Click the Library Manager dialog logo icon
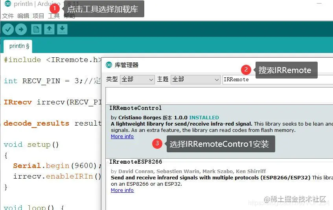Screen dimensions: 333x210 [x=109, y=65]
